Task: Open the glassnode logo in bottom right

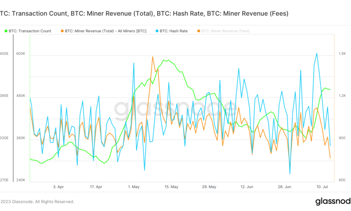Action: click(332, 202)
